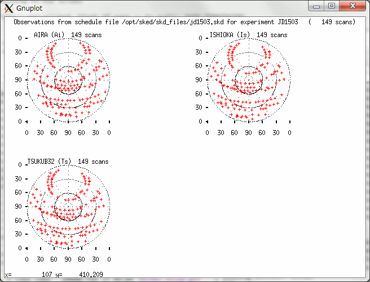The height and width of the screenshot is (282, 370).
Task: Click the AIRA sky plot chart
Action: tap(68, 80)
